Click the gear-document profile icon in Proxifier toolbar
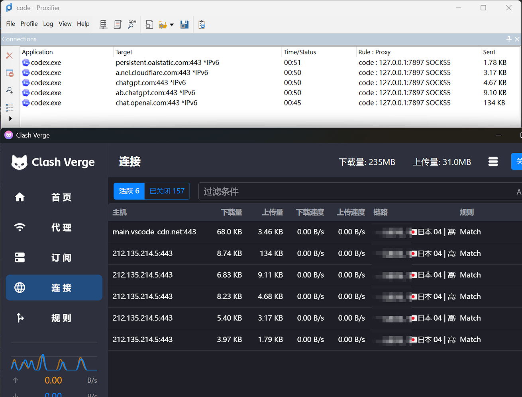Viewport: 522px width, 397px height. point(149,25)
